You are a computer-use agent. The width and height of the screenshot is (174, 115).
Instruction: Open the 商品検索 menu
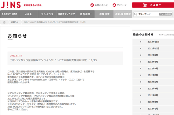(x=85, y=14)
